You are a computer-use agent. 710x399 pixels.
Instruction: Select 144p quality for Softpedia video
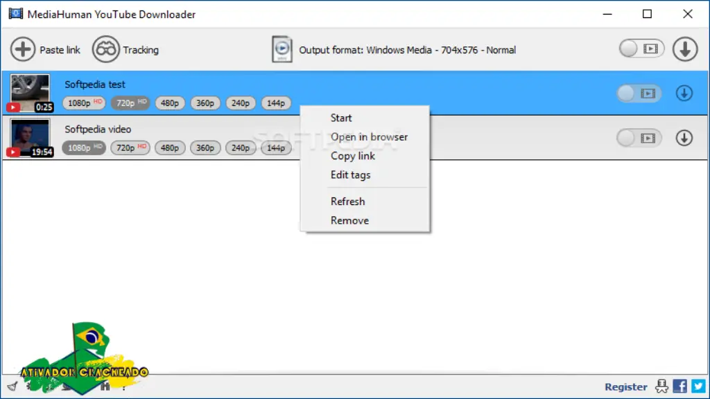coord(276,148)
